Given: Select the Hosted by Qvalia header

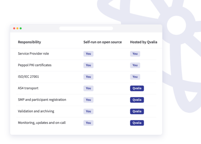Looking at the screenshot, I should (143, 42).
